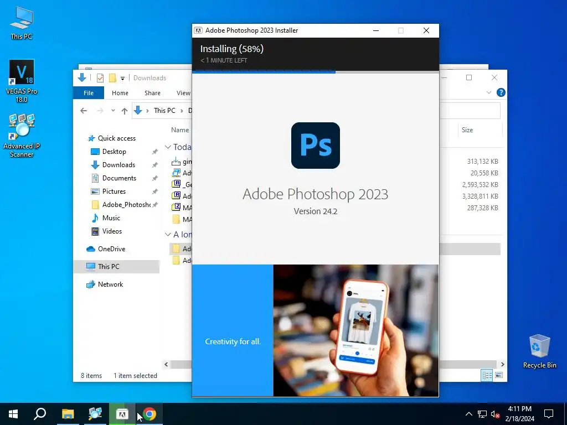Launch the VEGAS Pro 18.0 desktop shortcut
The image size is (567, 425).
pyautogui.click(x=22, y=81)
